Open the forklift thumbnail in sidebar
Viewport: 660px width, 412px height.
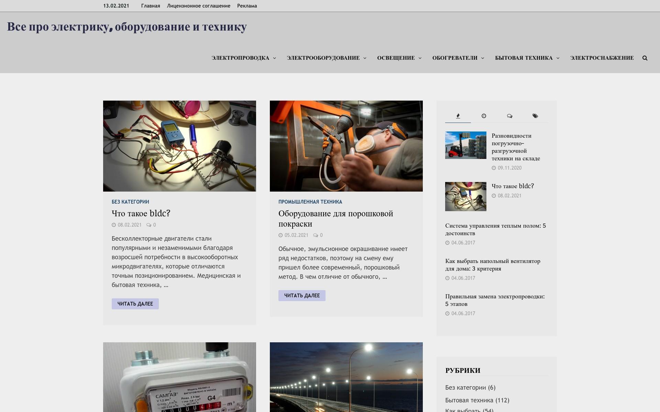coord(465,145)
